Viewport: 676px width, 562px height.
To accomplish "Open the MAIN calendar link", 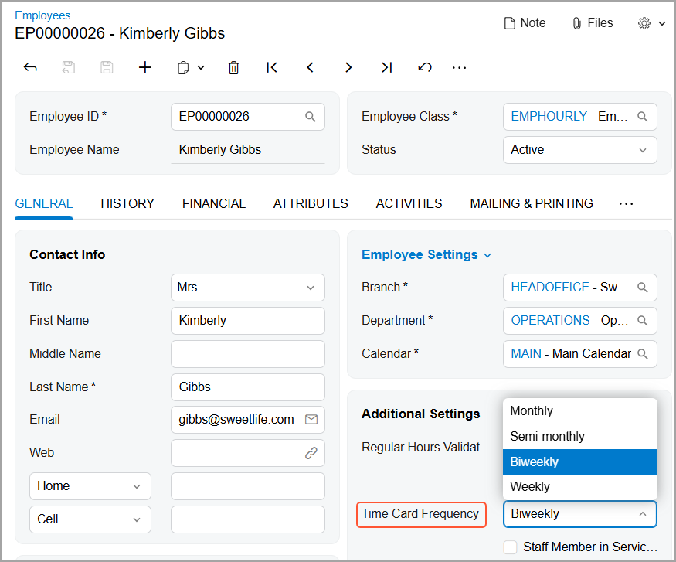I will coord(526,354).
